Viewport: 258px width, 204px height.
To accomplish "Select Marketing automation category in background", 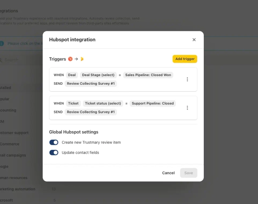I will pyautogui.click(x=18, y=189).
